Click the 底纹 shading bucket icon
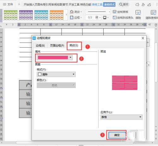 click(x=72, y=12)
